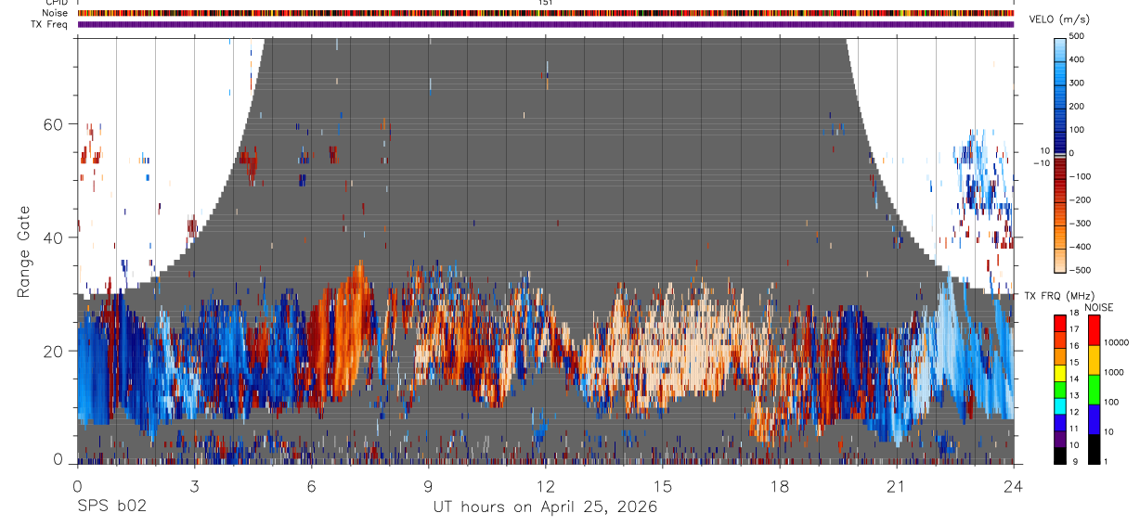Click the '6' tick on UT hours axis
Screen dimensions: 1140x526
click(x=311, y=486)
